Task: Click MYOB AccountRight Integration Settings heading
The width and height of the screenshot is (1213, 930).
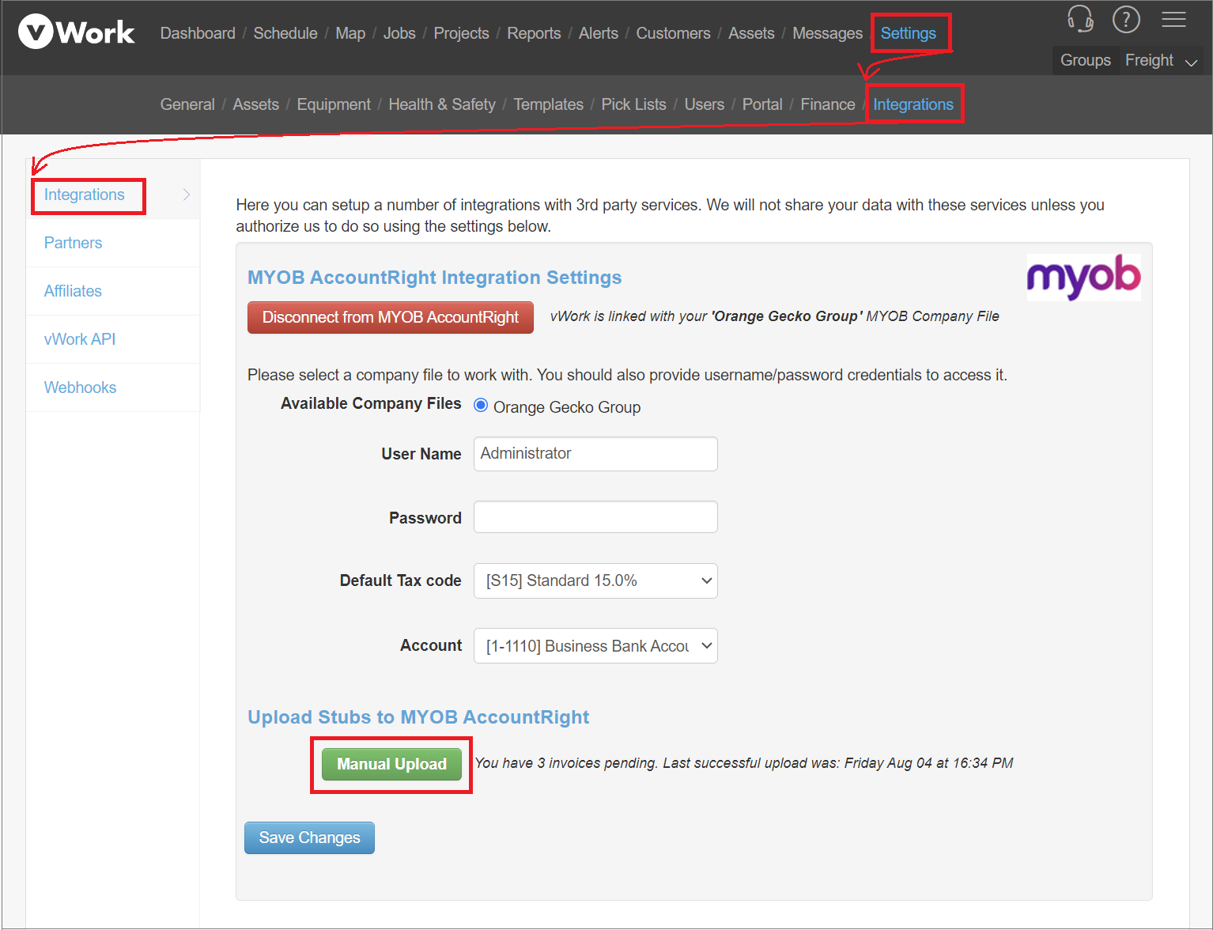Action: click(435, 278)
